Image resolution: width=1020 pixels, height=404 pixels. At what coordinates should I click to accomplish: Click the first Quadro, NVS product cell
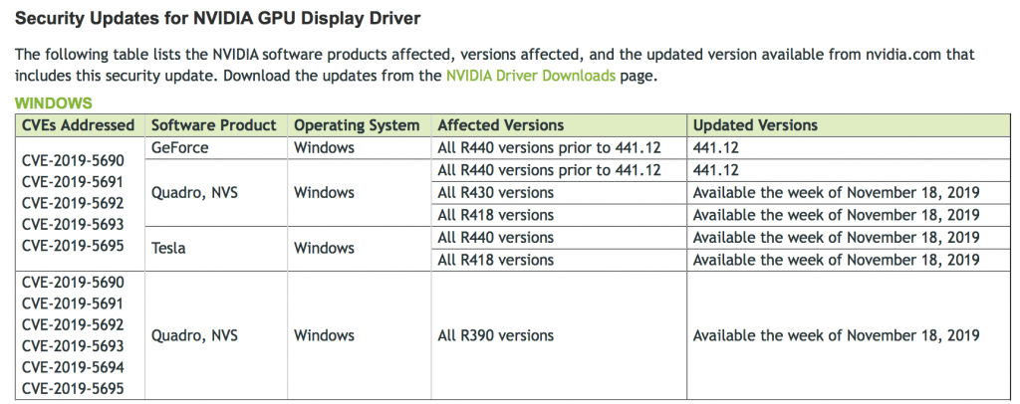(x=216, y=193)
